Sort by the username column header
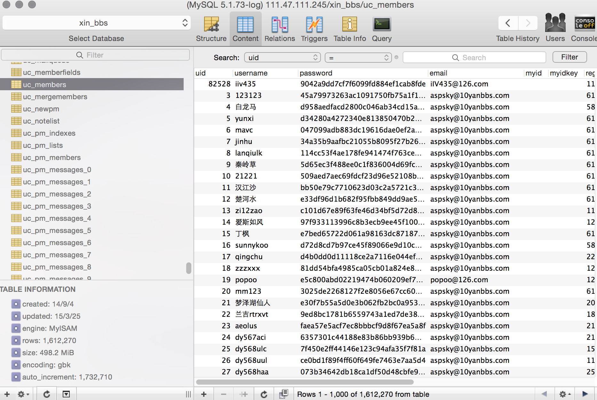Image resolution: width=597 pixels, height=400 pixels. [265, 73]
